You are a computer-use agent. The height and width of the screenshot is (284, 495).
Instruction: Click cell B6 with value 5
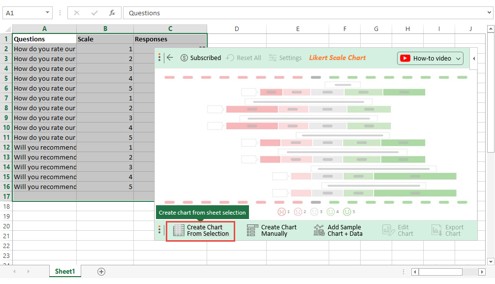coord(105,89)
